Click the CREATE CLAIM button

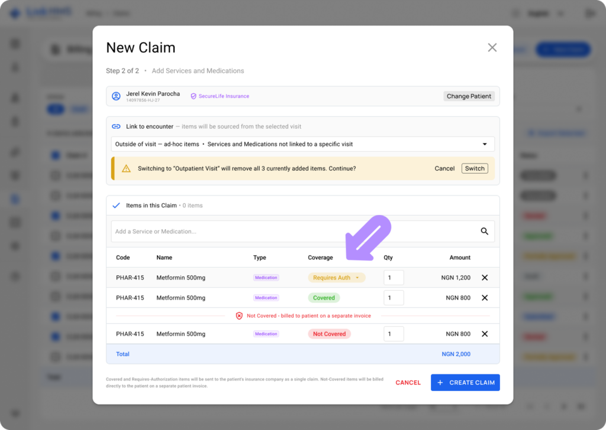465,383
